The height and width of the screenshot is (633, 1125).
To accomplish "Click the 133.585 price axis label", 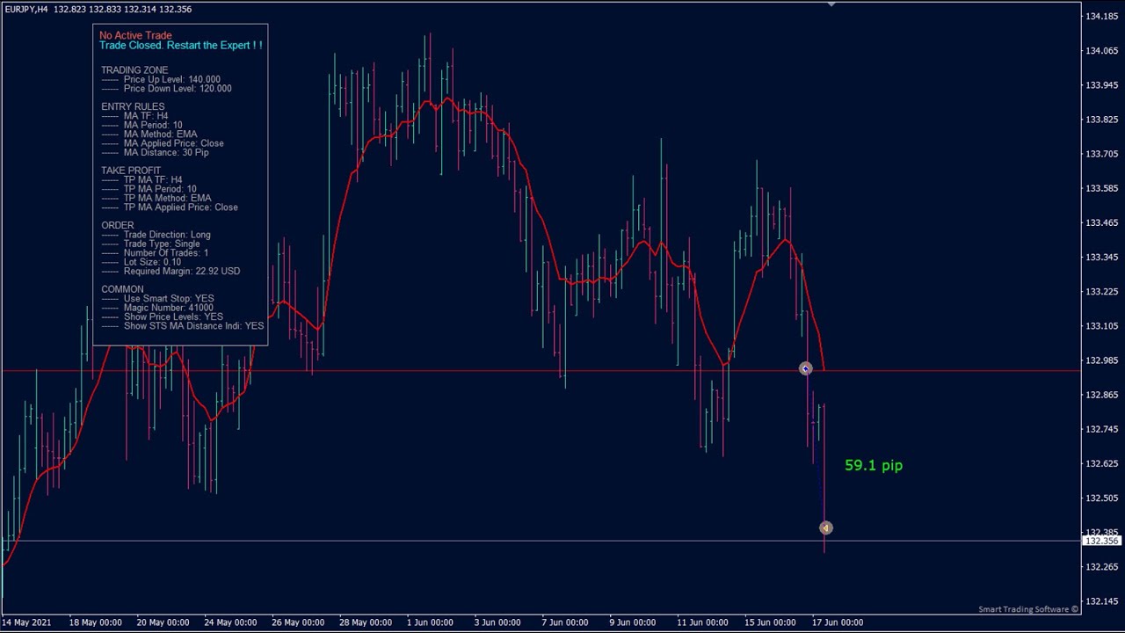I will coord(1102,188).
